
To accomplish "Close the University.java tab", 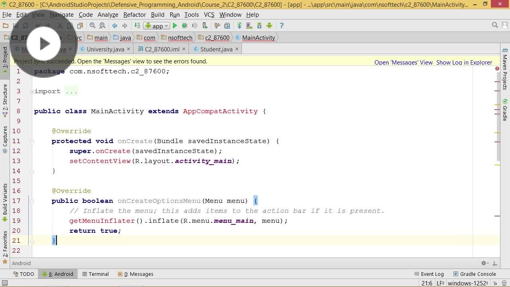I will pos(128,49).
